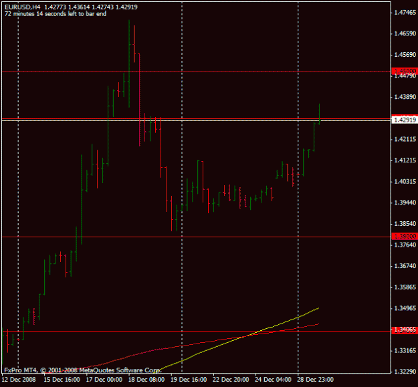
Task: Select the 1.42115 price scale label
Action: pyautogui.click(x=405, y=139)
